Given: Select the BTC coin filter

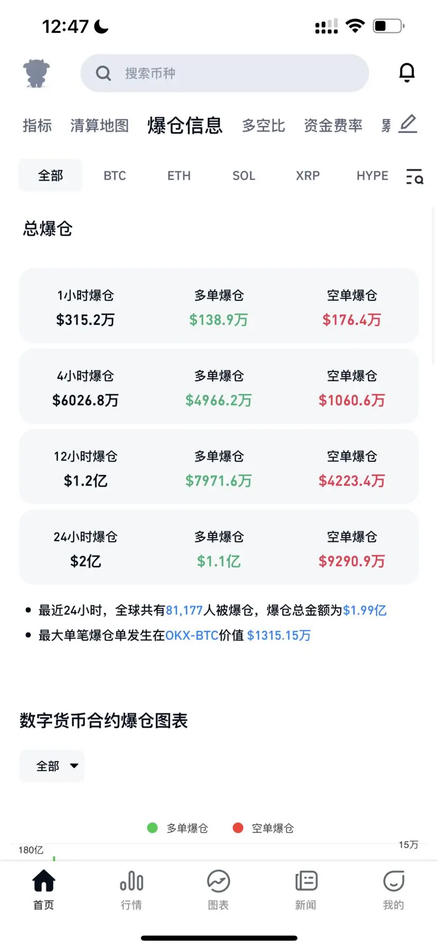Looking at the screenshot, I should [115, 176].
